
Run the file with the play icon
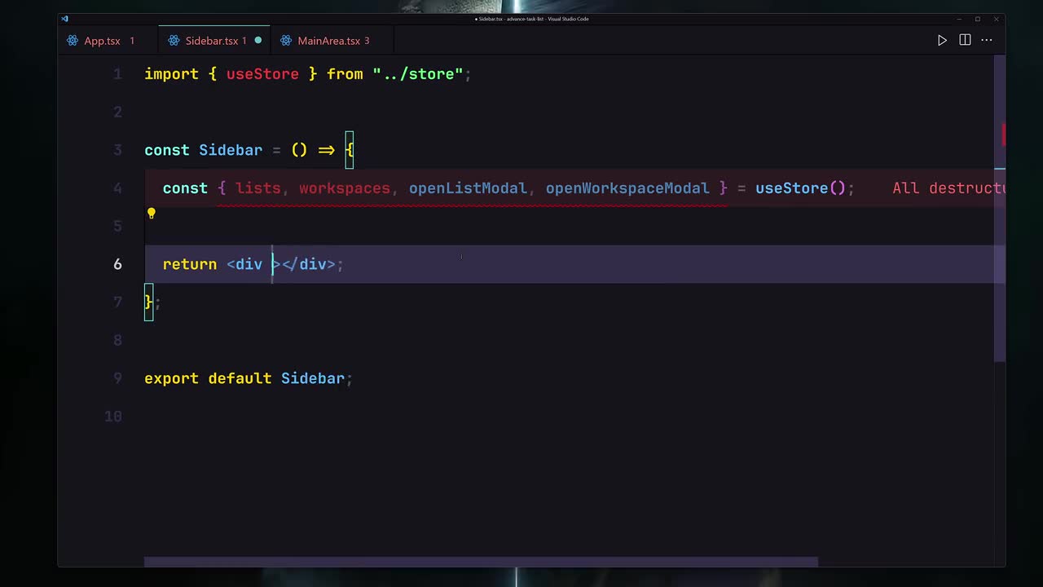(x=942, y=40)
